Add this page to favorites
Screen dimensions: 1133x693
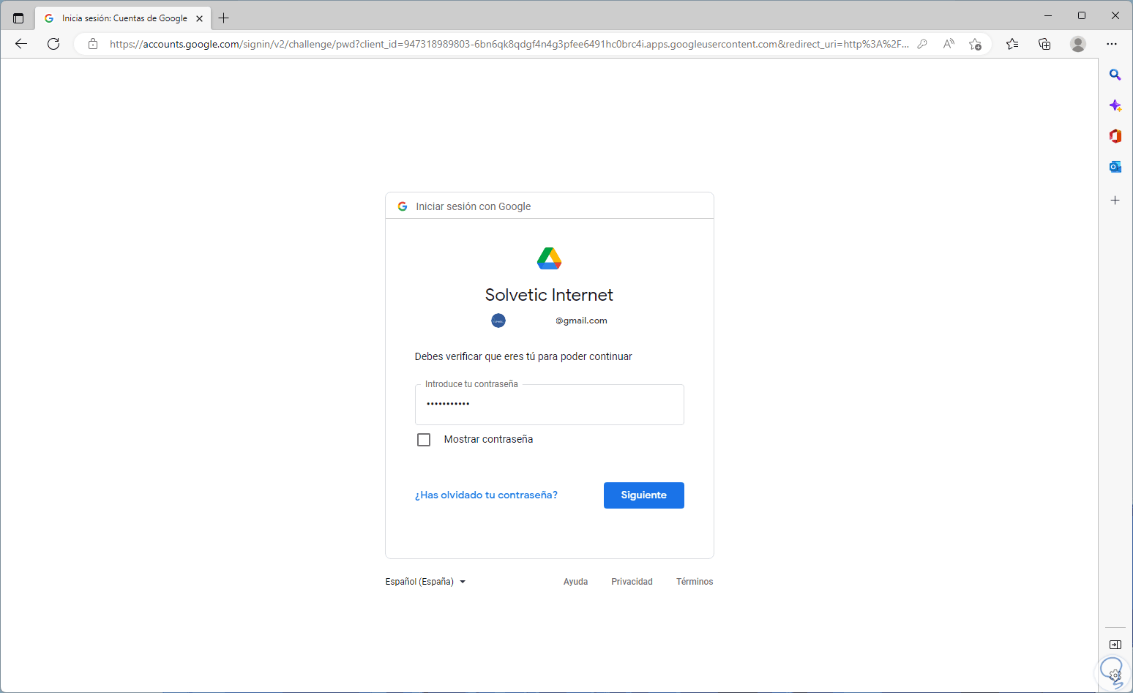[975, 44]
